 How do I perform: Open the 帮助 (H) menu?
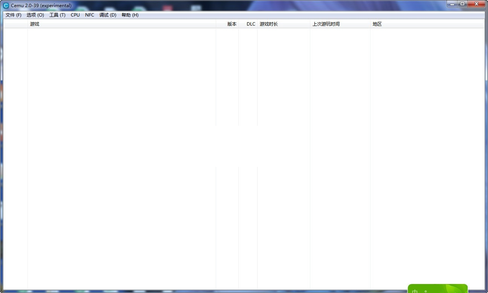(x=130, y=15)
